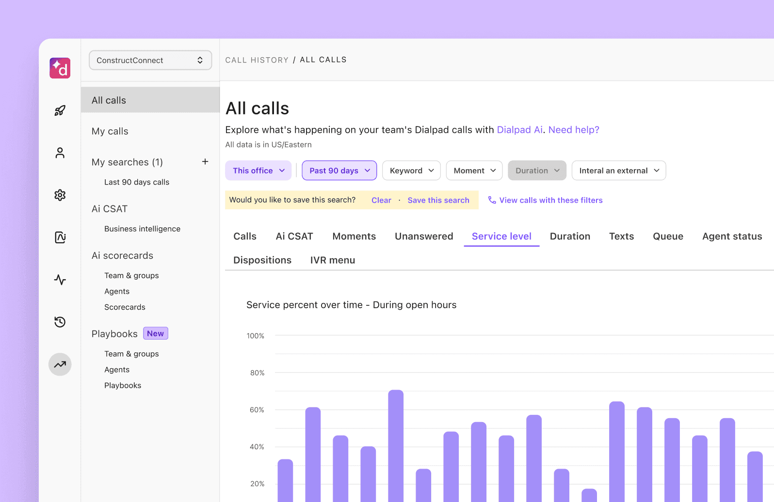The height and width of the screenshot is (502, 774).
Task: Expand the Keyword filter dropdown
Action: 411,171
